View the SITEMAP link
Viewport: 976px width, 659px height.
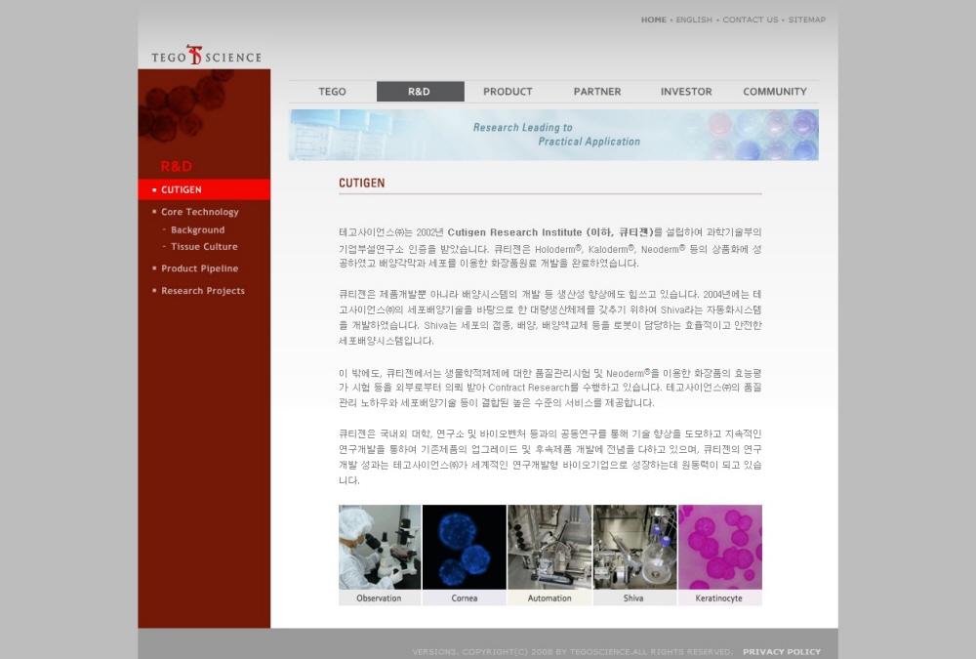(807, 20)
